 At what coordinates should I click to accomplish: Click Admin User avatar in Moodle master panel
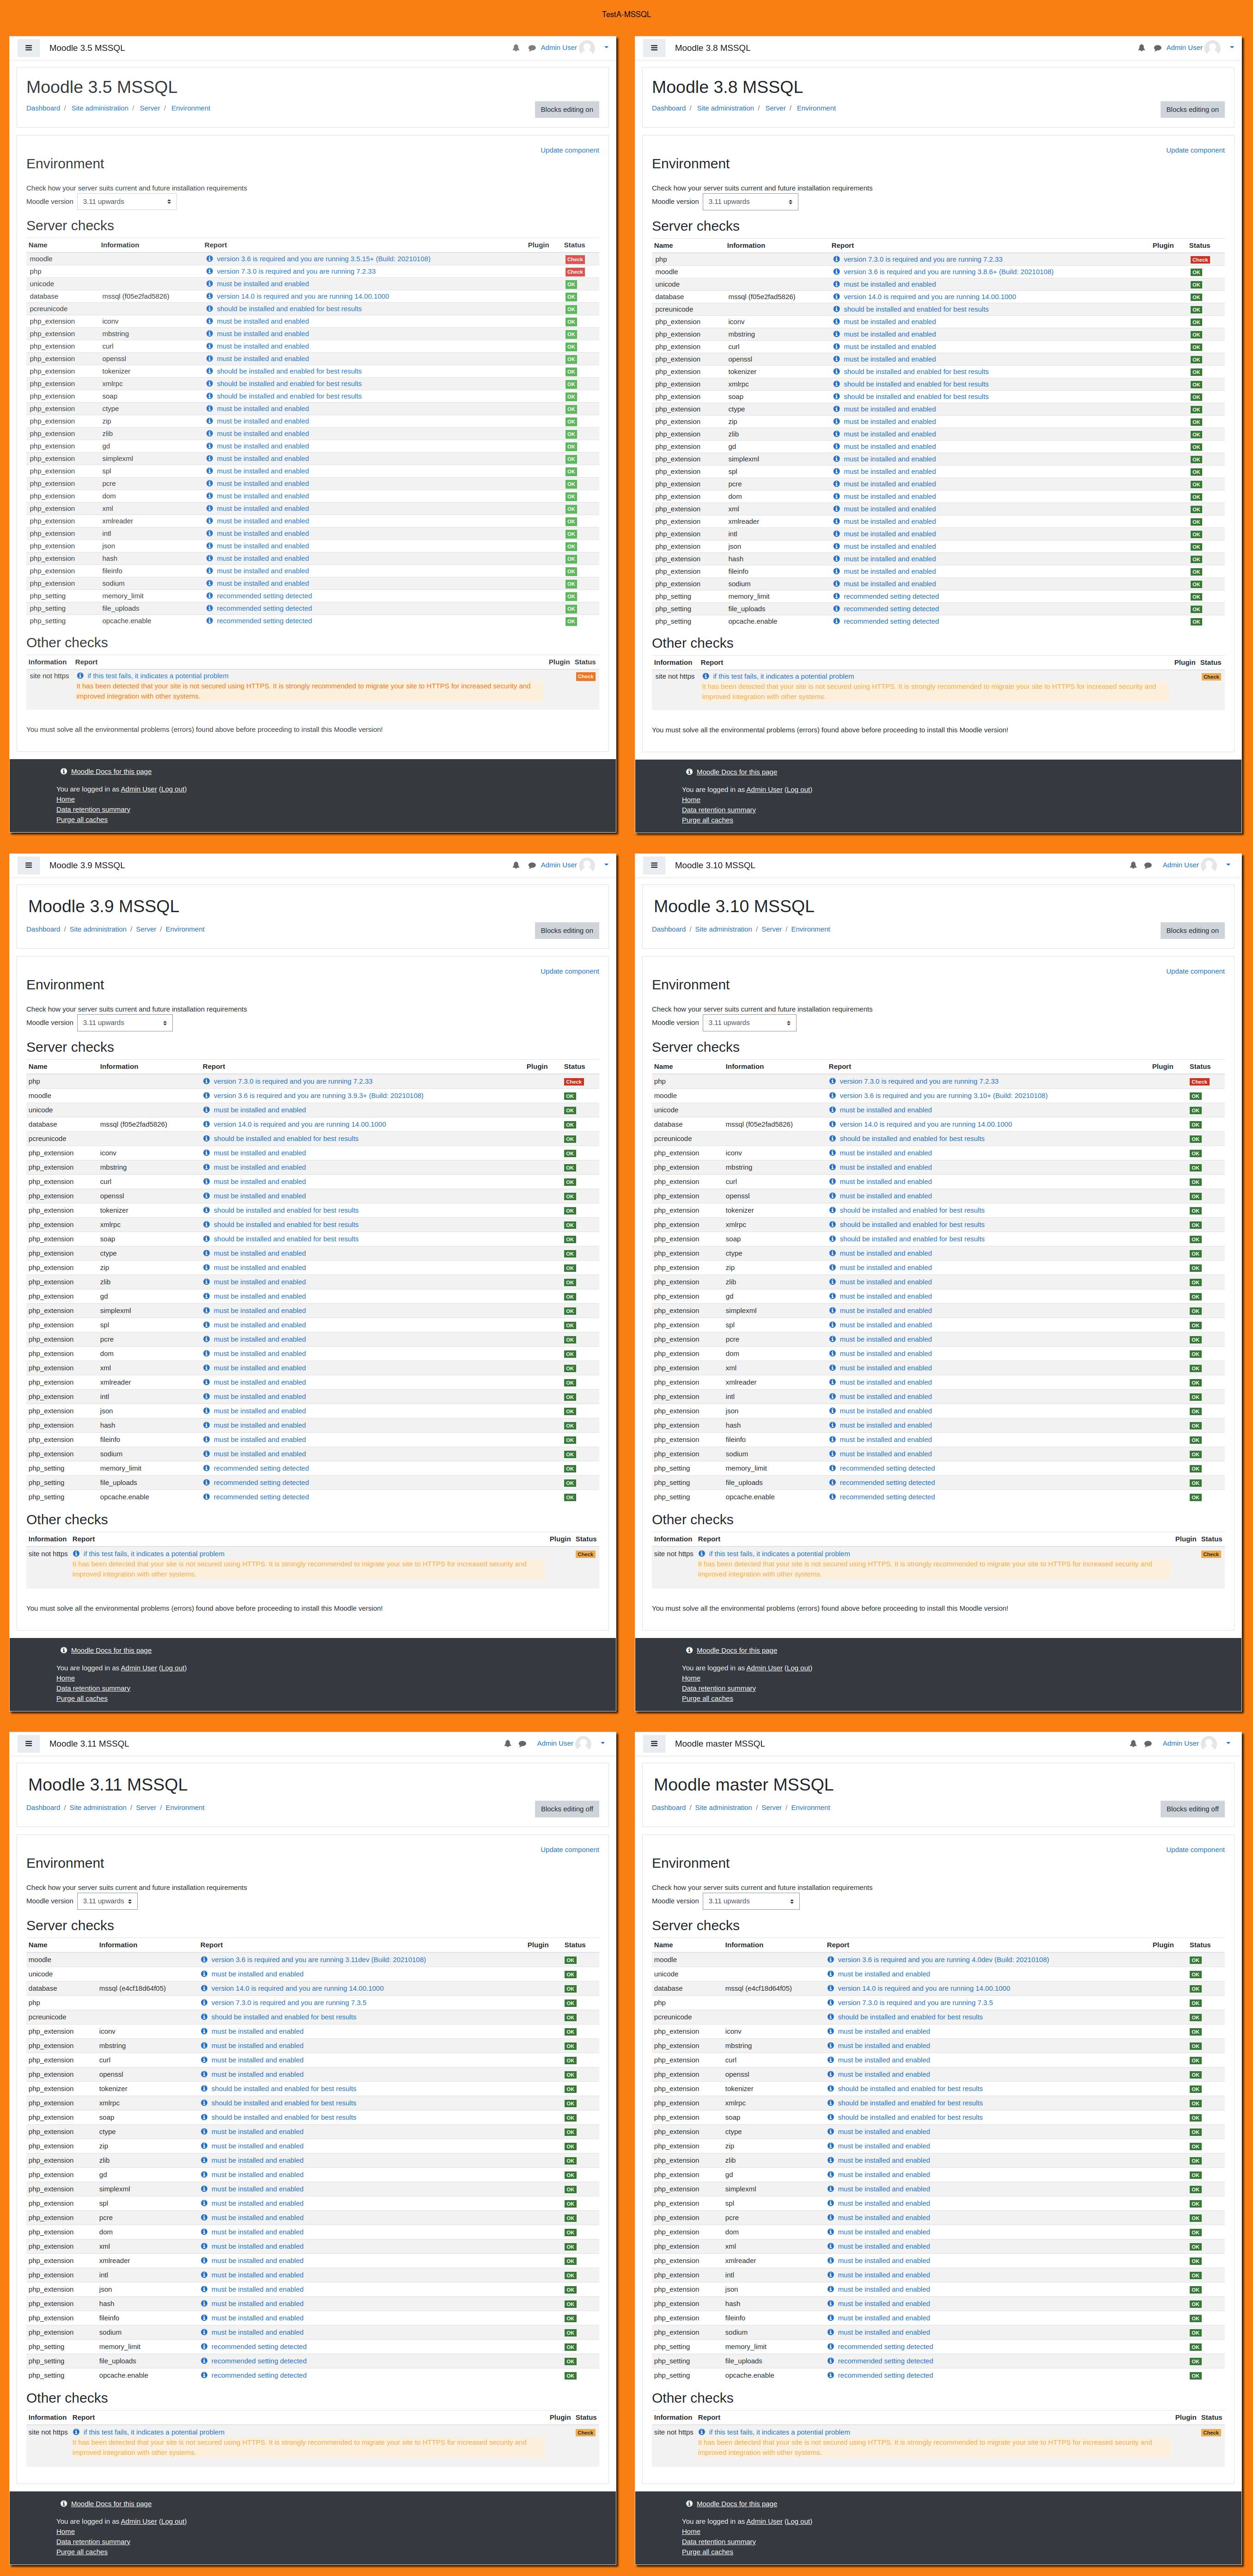[1209, 1743]
